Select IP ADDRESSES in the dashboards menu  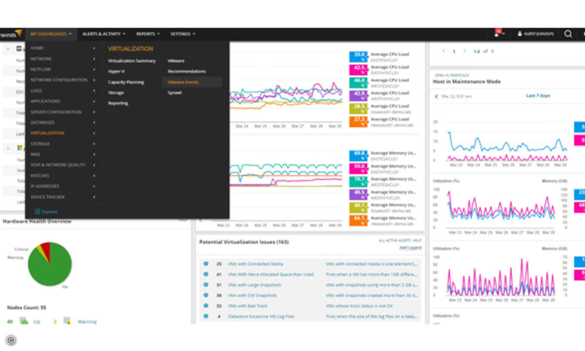pos(45,186)
